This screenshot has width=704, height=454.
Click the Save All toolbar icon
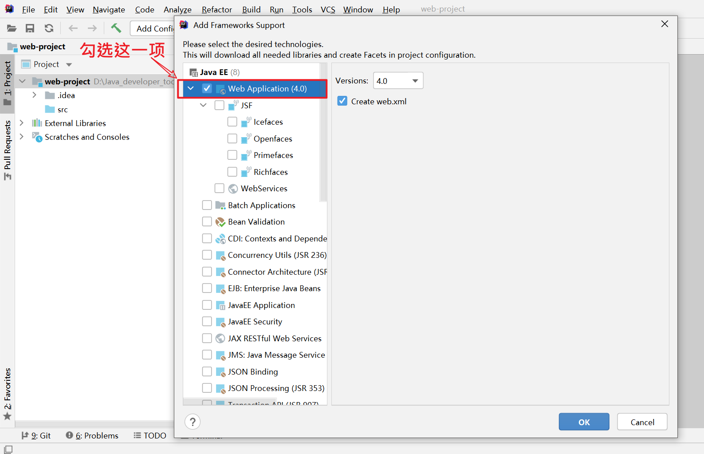30,28
